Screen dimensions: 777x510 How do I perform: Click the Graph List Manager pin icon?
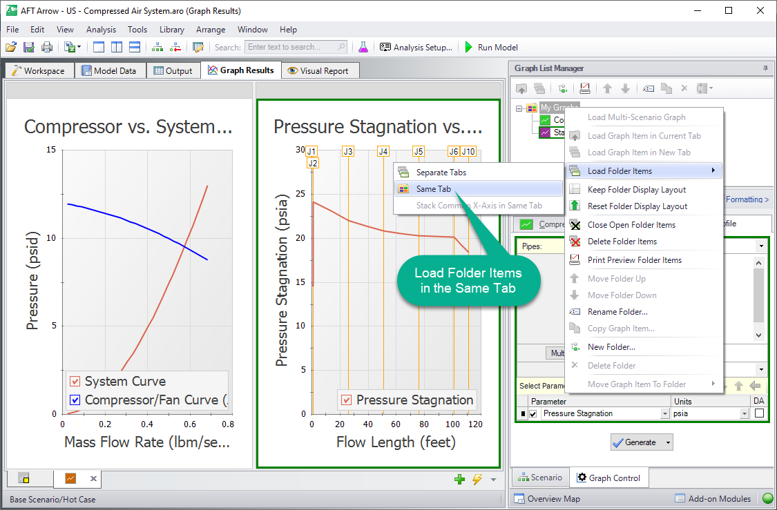tap(765, 68)
